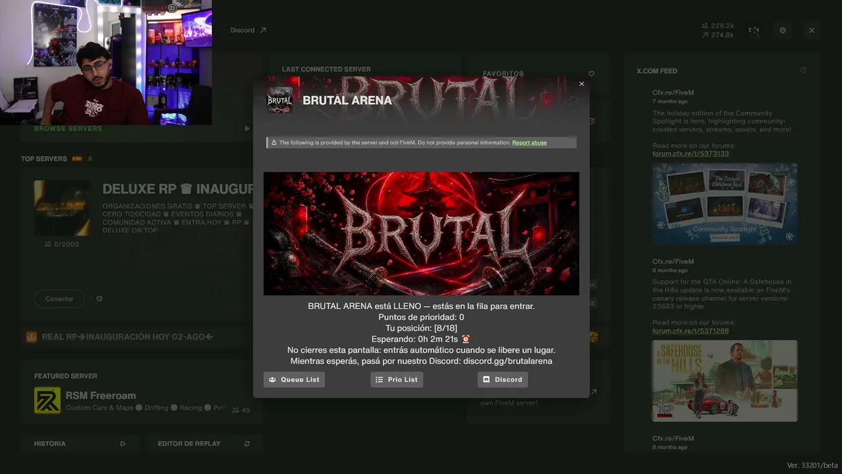Open the Queue List

click(x=294, y=379)
